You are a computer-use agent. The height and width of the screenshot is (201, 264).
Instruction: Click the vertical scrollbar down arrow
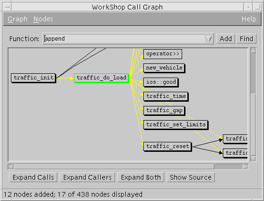pos(253,158)
